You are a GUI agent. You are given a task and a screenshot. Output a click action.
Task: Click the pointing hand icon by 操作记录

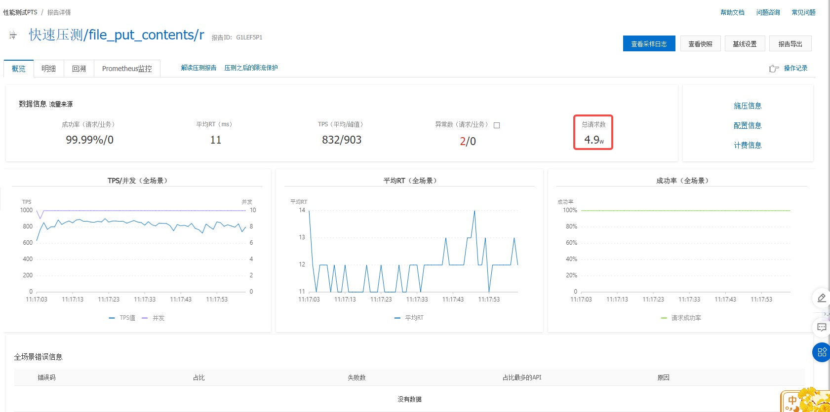pyautogui.click(x=774, y=69)
